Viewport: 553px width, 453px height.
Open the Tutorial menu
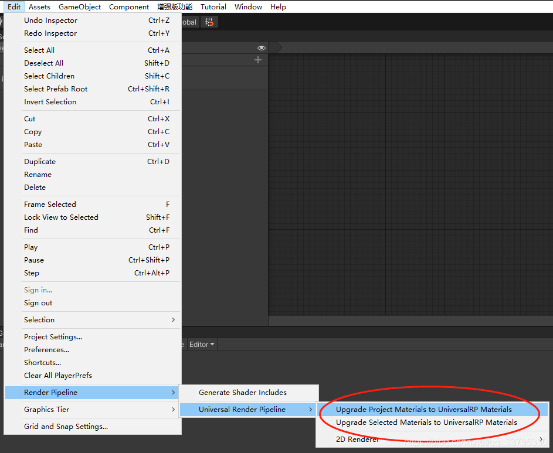pyautogui.click(x=213, y=6)
